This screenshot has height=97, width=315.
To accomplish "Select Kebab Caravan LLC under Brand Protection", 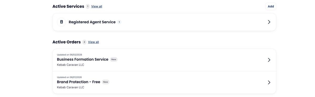I will coord(71,87).
